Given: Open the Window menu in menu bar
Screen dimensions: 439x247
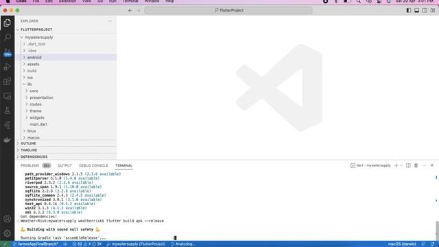Looking at the screenshot, I should [152, 1].
